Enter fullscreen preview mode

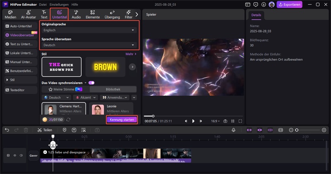pyautogui.click(x=240, y=121)
